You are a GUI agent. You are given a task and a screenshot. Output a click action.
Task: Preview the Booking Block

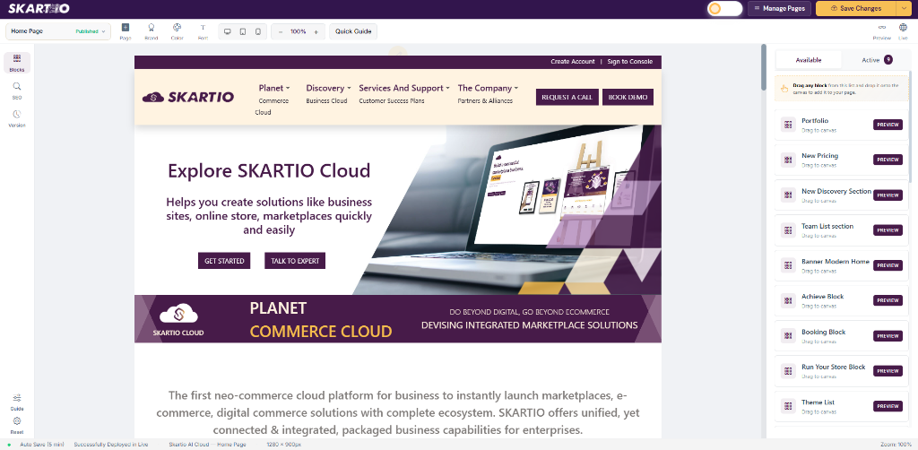(x=888, y=336)
